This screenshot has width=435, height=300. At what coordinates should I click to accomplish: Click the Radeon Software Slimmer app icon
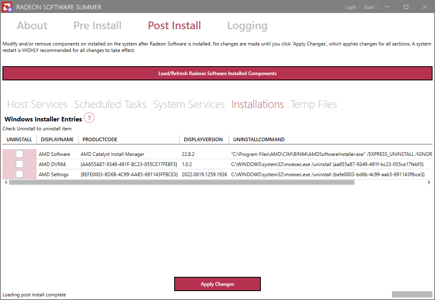coord(7,7)
